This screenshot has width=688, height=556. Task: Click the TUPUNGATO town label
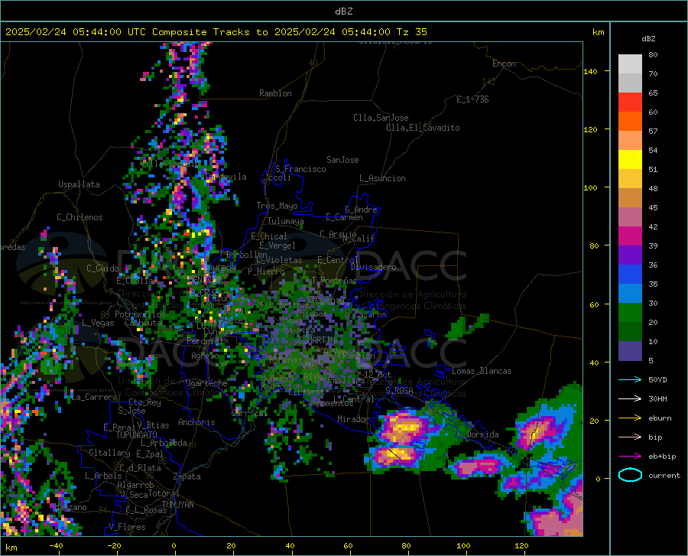tap(137, 435)
